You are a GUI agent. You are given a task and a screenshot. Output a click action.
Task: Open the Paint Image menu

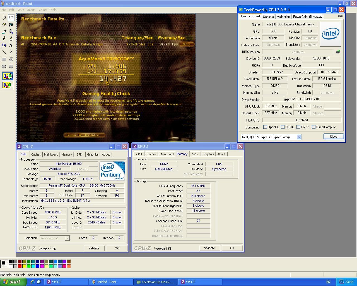pyautogui.click(x=31, y=10)
